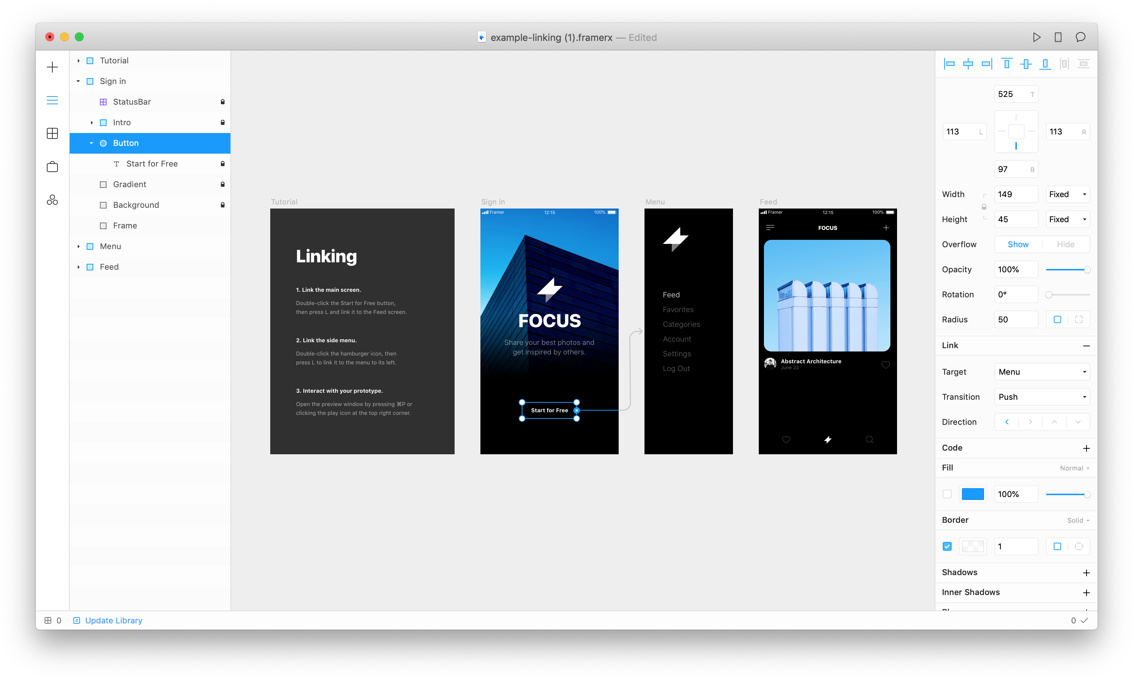Open the store bag icon in sidebar
This screenshot has height=679, width=1133.
(x=52, y=167)
